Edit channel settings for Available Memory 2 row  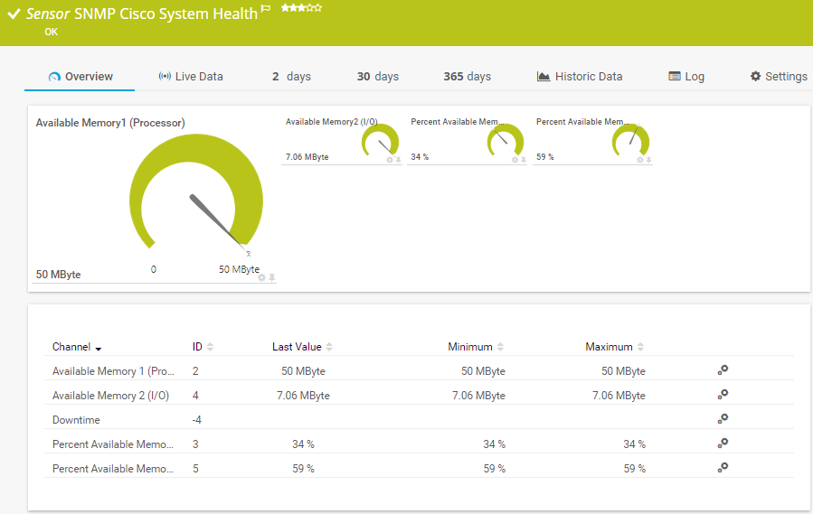click(x=723, y=395)
